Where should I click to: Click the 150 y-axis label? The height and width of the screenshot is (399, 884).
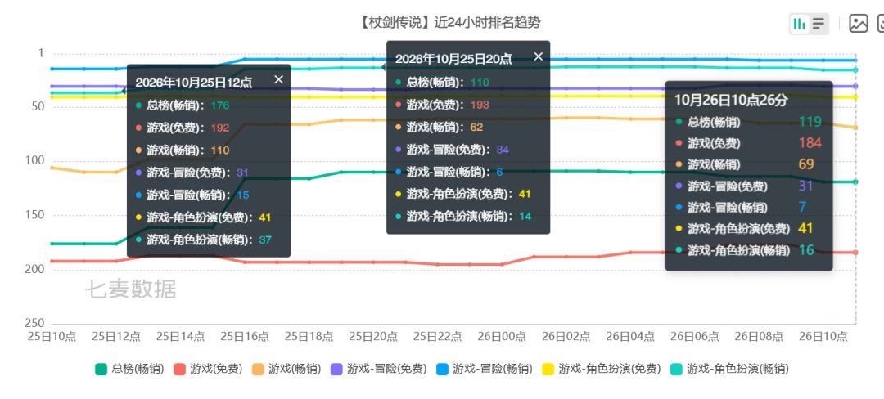(34, 215)
